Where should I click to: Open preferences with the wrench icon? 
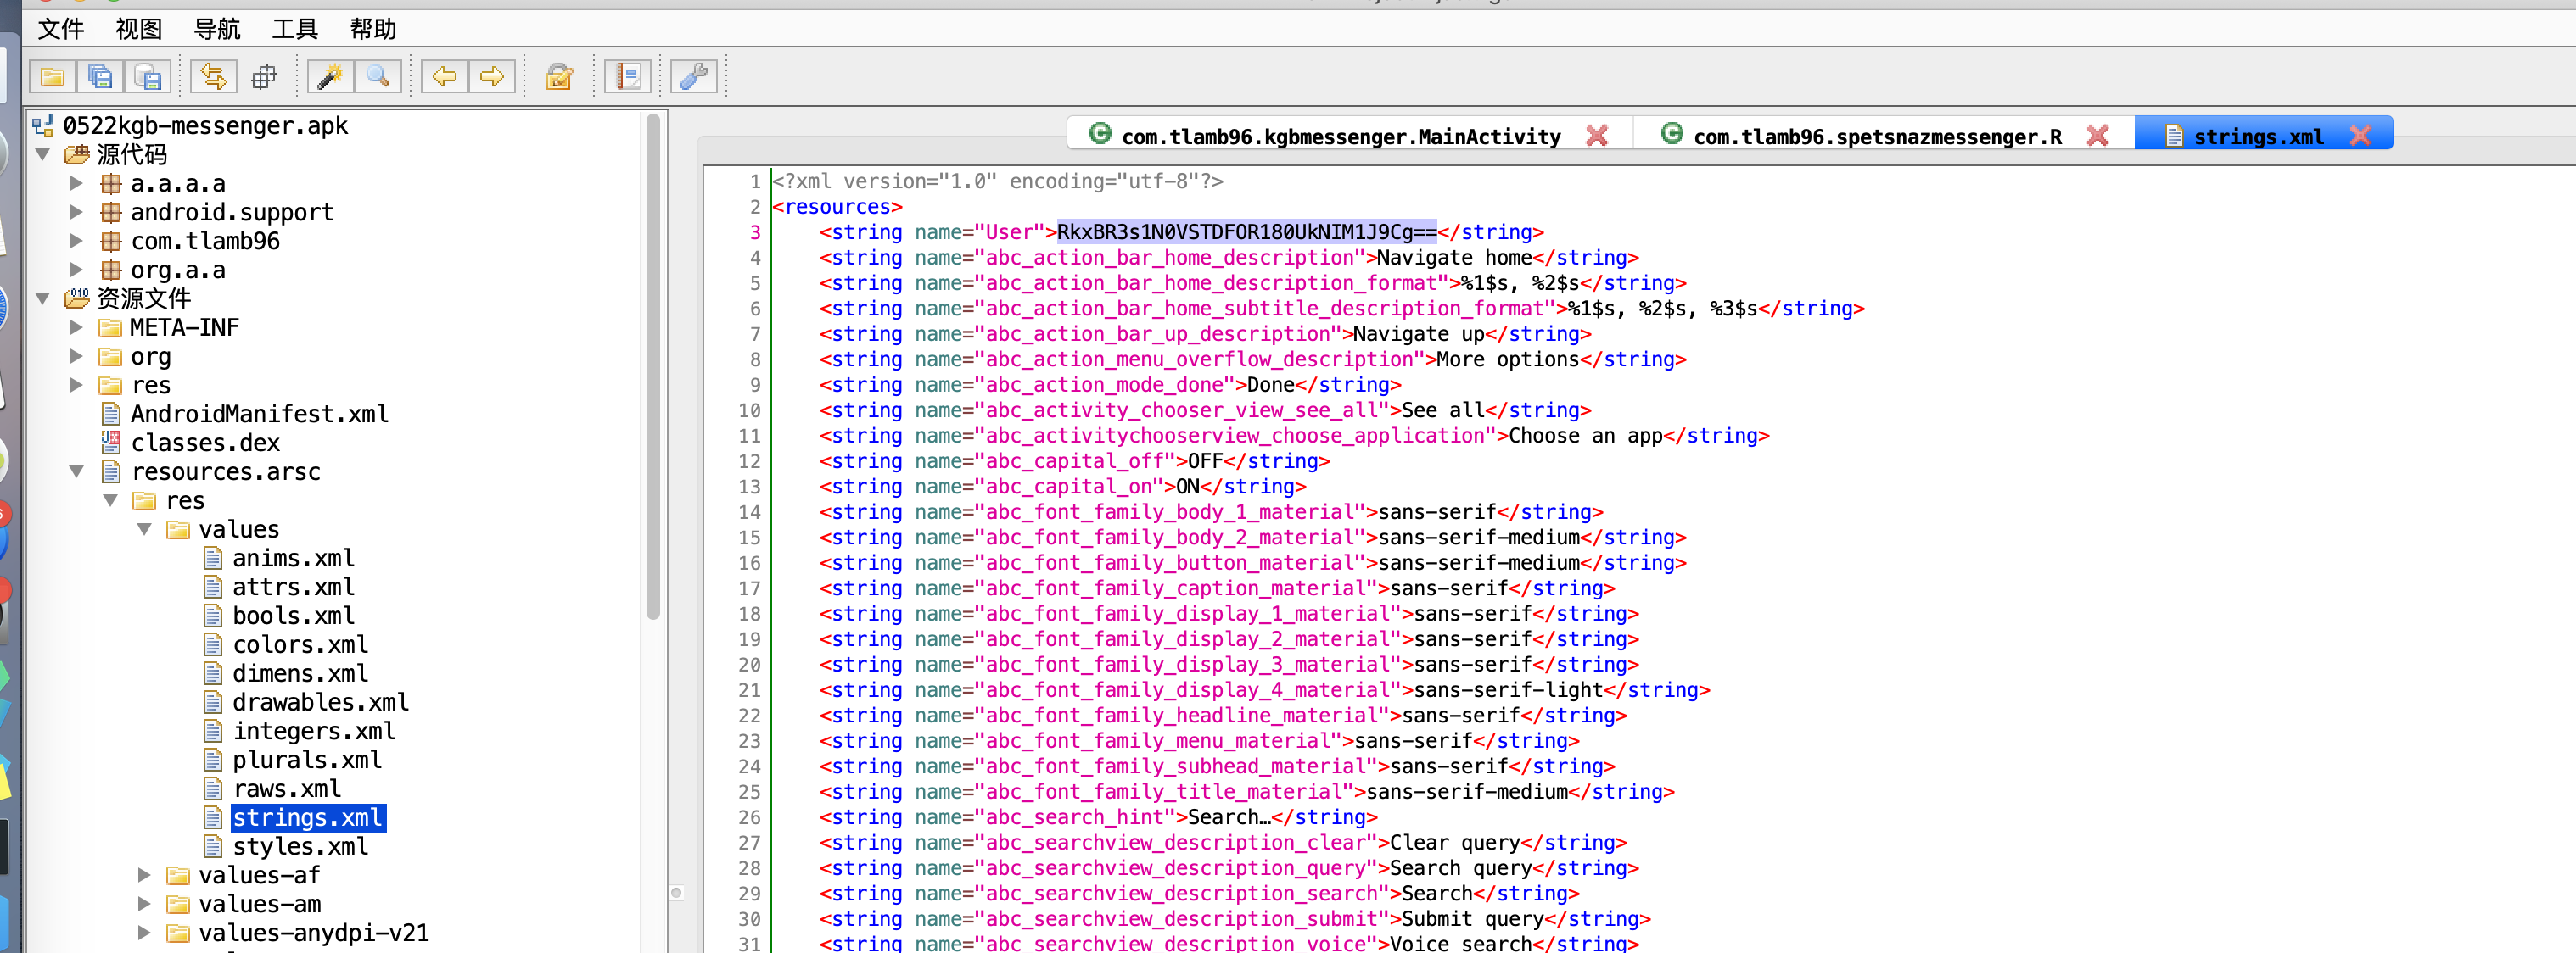(694, 77)
